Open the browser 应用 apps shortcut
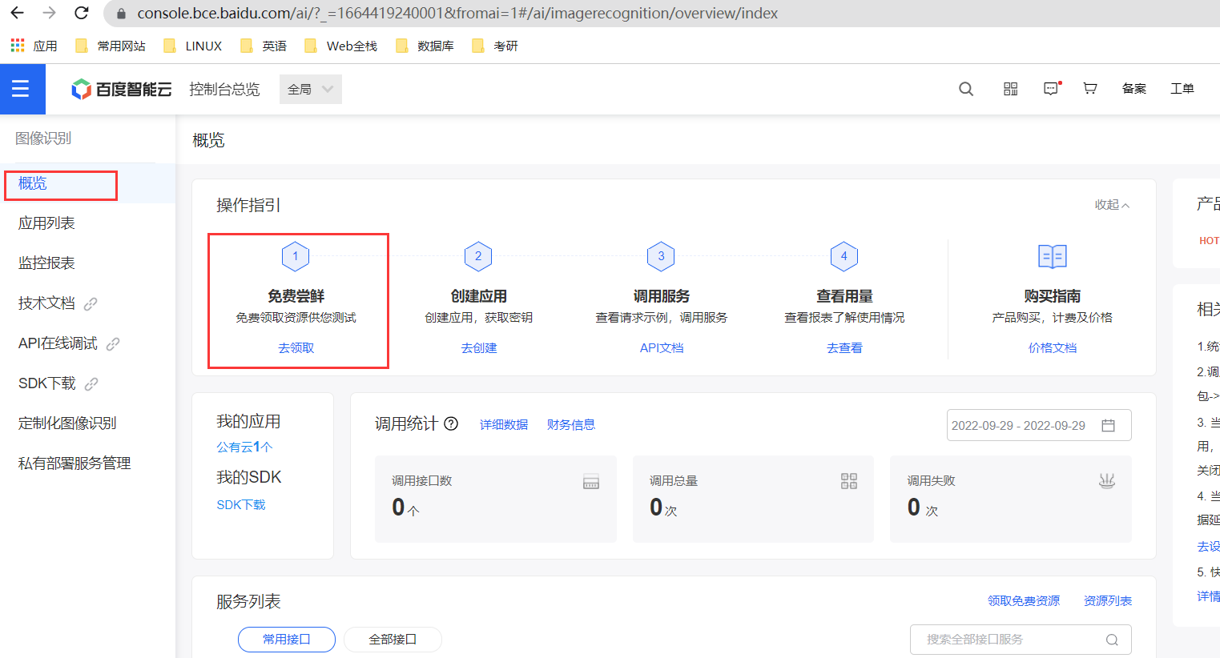 (34, 46)
